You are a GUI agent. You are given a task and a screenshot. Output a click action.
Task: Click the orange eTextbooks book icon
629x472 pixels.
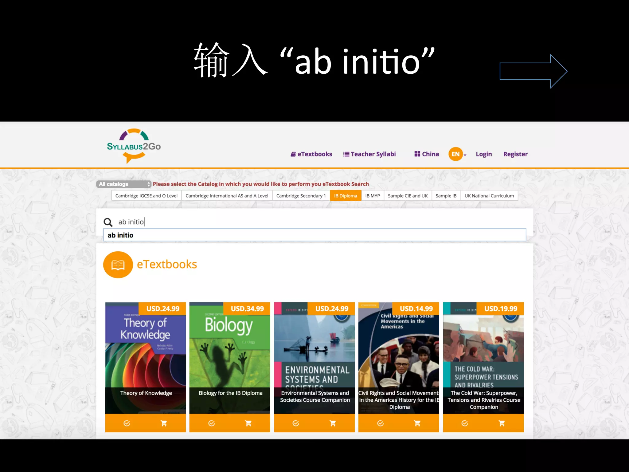[118, 265]
